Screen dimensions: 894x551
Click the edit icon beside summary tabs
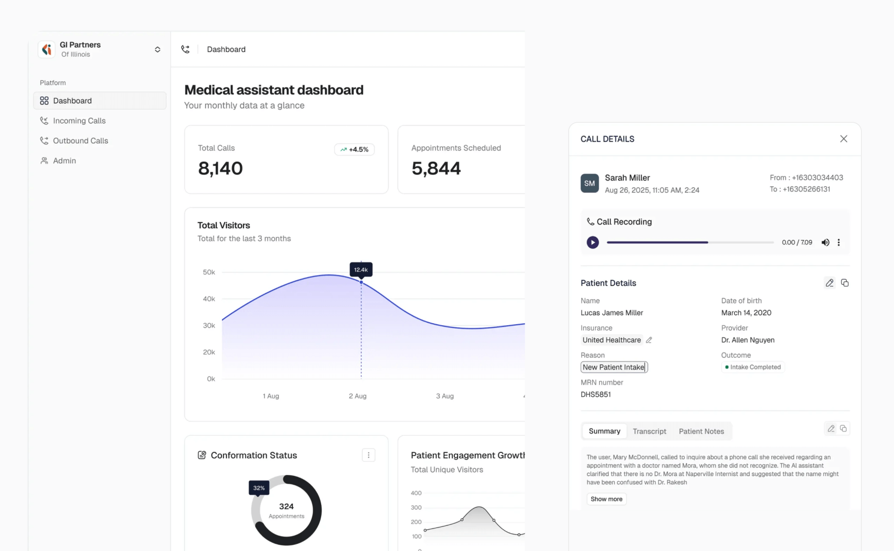[831, 429]
